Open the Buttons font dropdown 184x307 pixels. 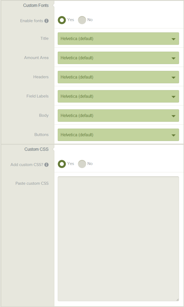[x=118, y=135]
